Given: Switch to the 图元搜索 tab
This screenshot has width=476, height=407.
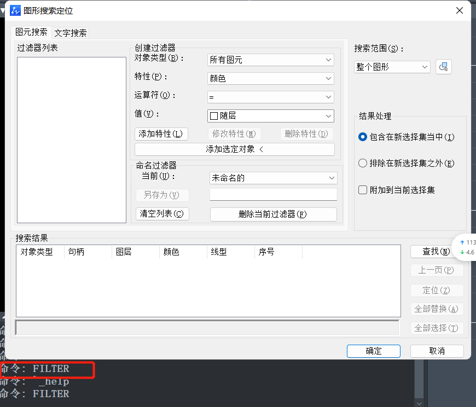Looking at the screenshot, I should 31,32.
